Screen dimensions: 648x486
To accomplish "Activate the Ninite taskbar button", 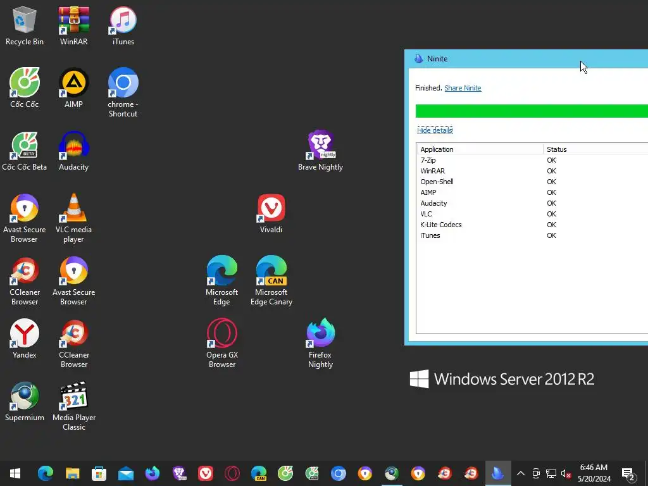I will pyautogui.click(x=498, y=473).
